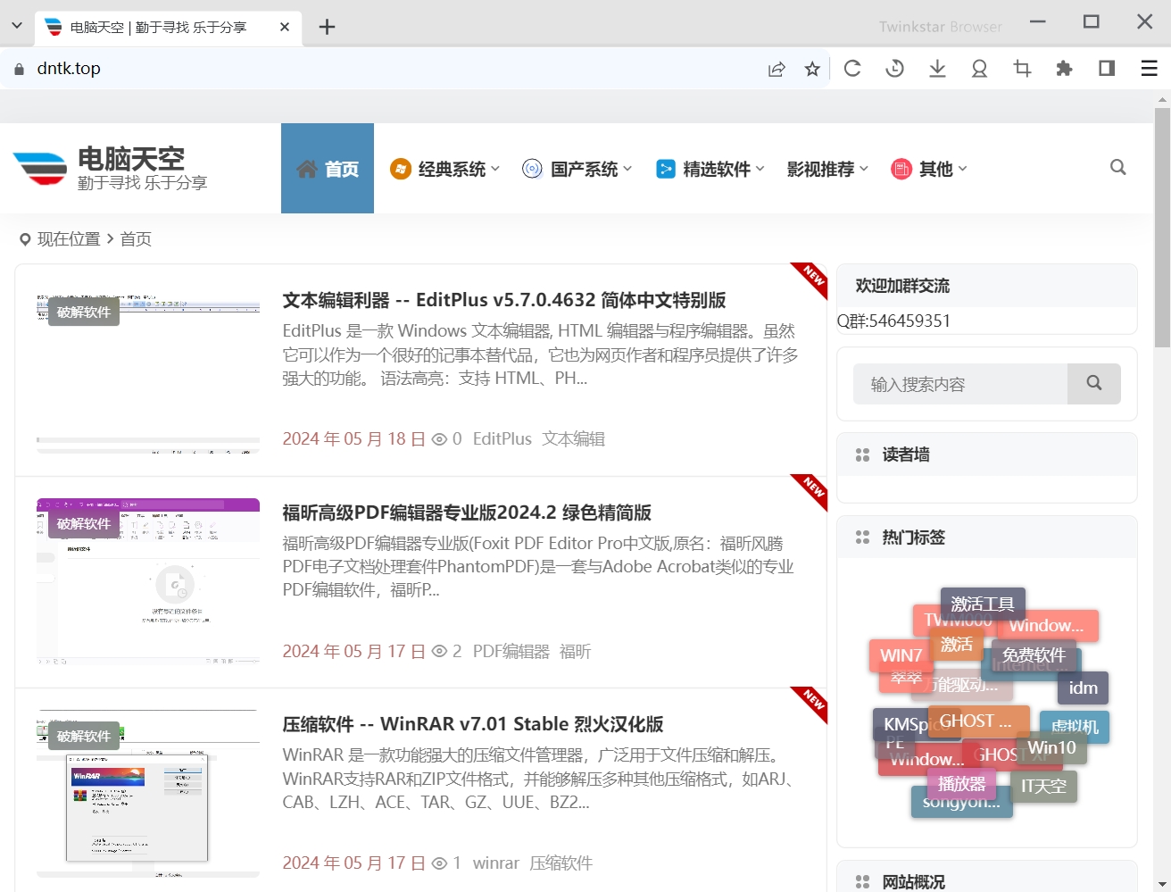1171x892 pixels.
Task: Select the IT天空 tag
Action: click(1044, 787)
